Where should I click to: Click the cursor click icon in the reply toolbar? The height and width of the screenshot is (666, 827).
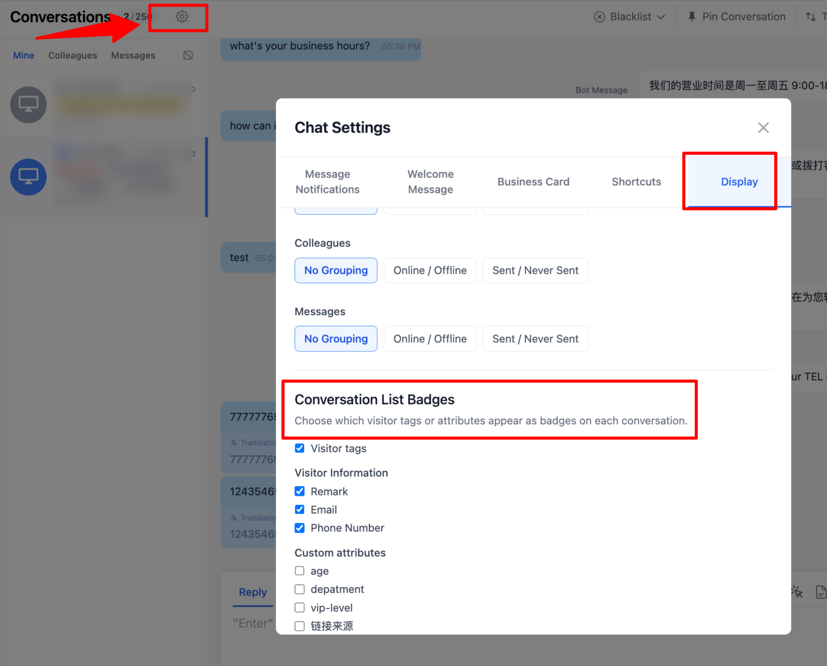point(797,592)
